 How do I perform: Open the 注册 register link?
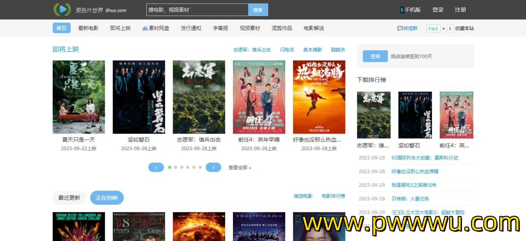pos(461,10)
